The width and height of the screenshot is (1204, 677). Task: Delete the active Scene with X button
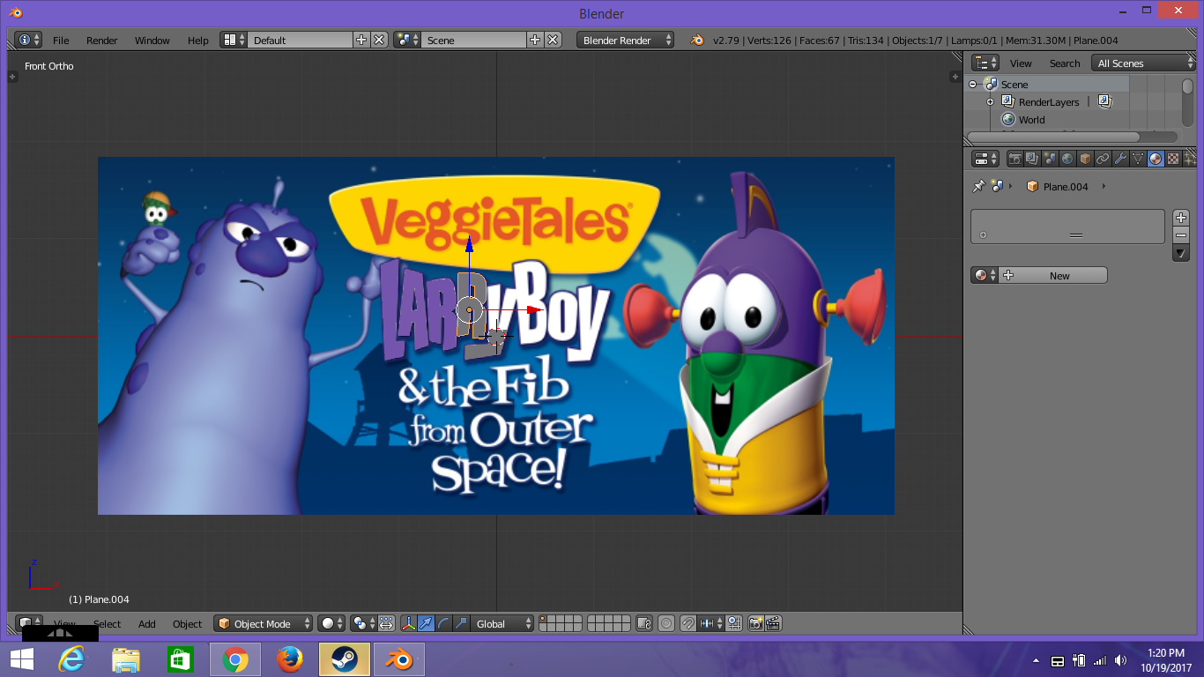553,40
